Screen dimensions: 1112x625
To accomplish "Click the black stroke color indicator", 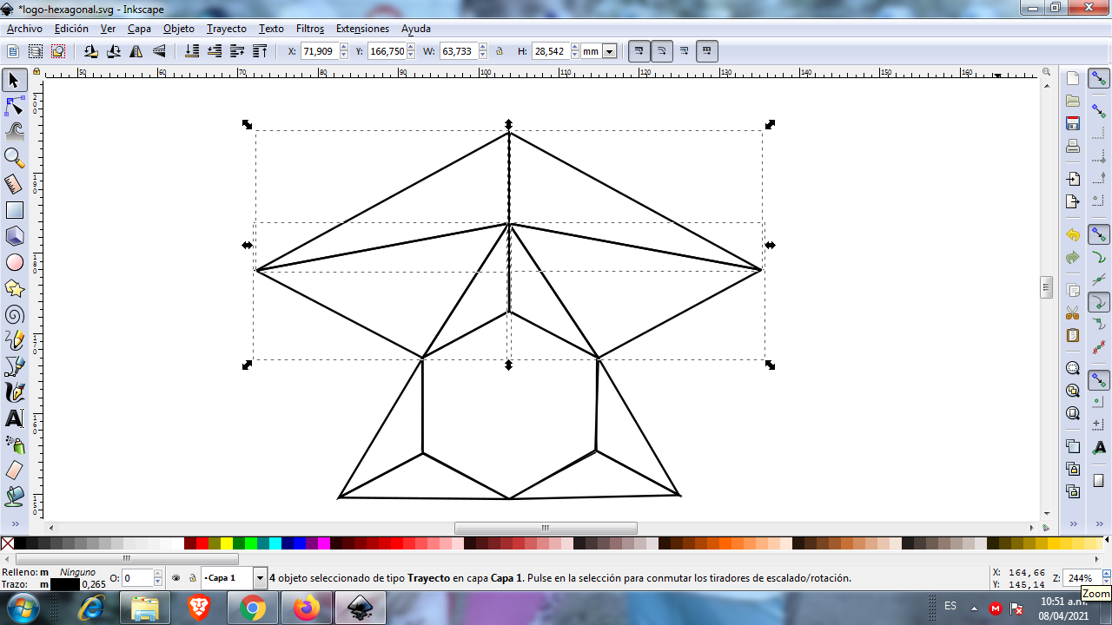I will (x=65, y=584).
